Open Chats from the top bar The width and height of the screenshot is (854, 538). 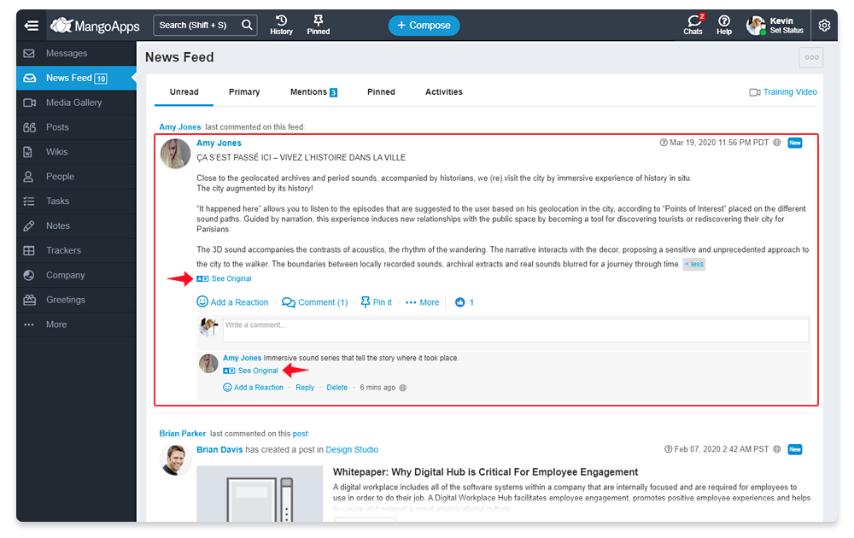[x=693, y=26]
